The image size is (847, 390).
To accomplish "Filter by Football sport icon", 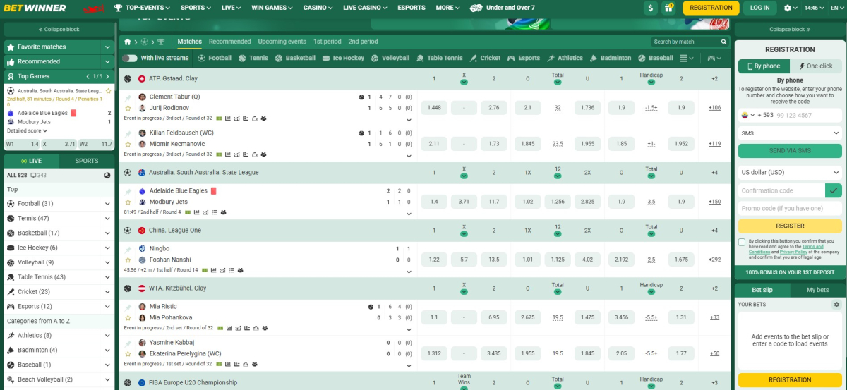I will coord(215,58).
